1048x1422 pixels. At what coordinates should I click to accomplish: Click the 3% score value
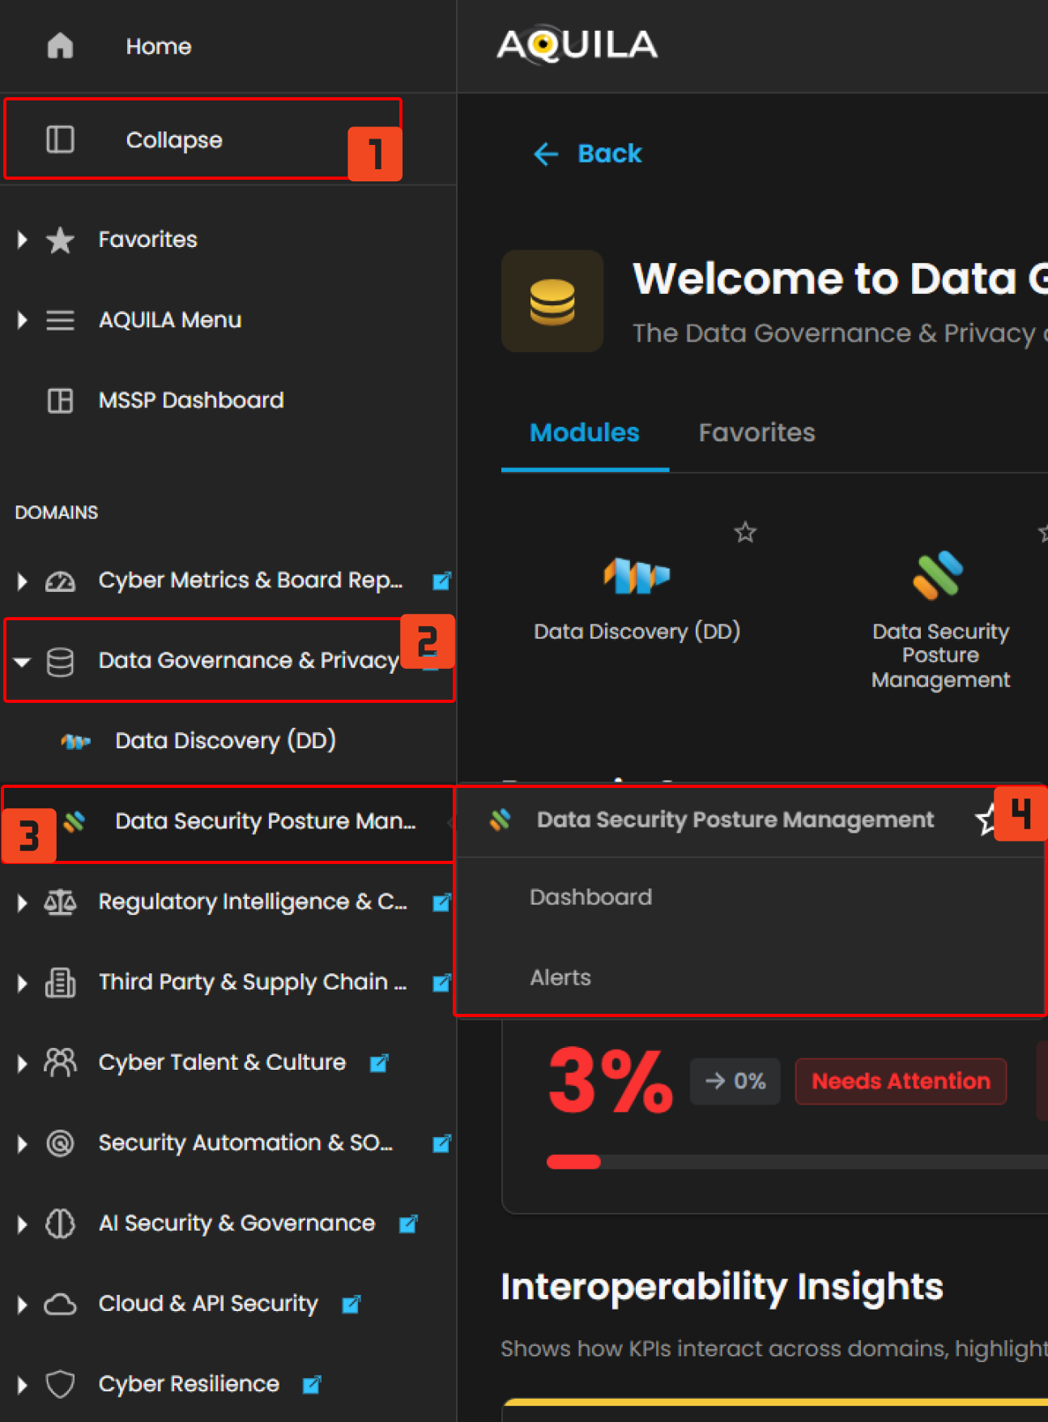coord(611,1081)
